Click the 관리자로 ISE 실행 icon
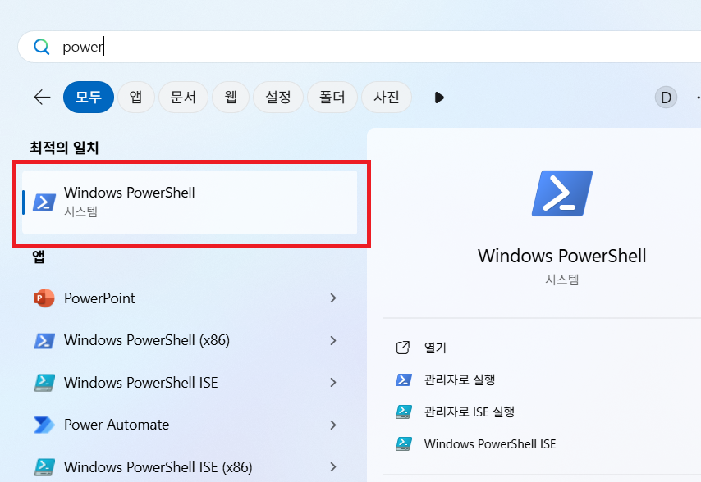 (403, 412)
